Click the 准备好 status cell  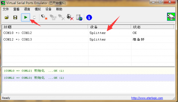[139, 39]
